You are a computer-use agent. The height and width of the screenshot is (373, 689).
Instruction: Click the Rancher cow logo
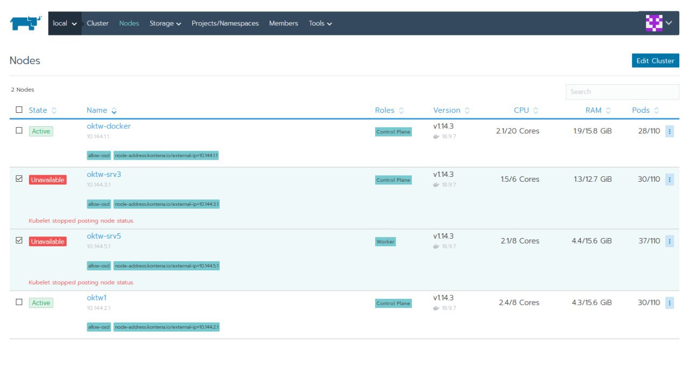tap(26, 23)
